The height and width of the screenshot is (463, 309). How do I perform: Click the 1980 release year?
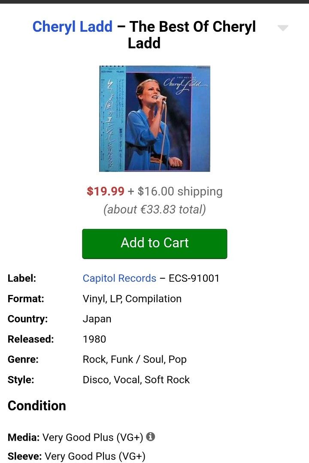point(95,339)
